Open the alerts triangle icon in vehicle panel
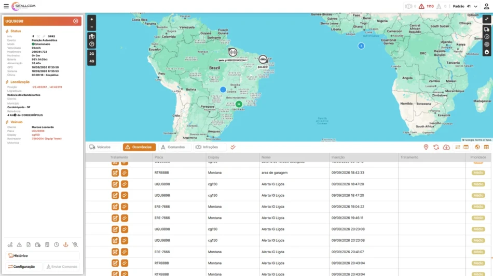 (x=19, y=244)
